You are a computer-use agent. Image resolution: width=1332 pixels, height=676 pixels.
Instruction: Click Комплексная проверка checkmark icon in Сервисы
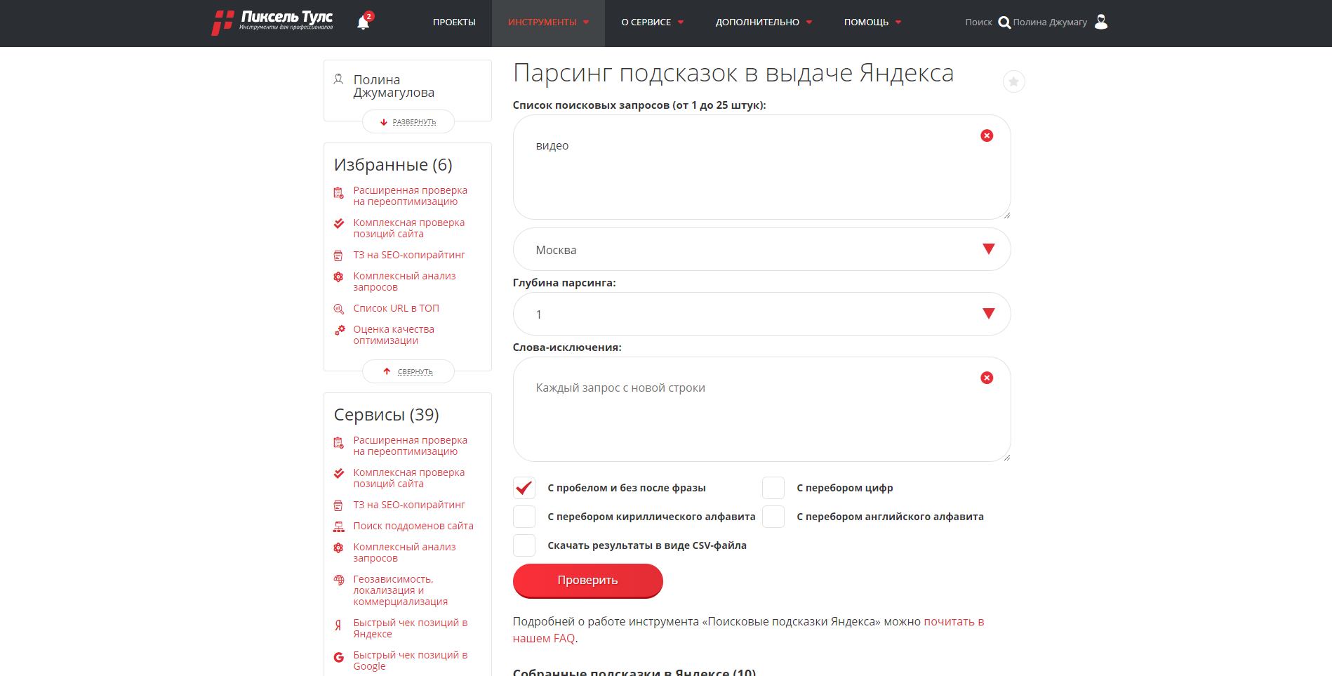tap(338, 474)
